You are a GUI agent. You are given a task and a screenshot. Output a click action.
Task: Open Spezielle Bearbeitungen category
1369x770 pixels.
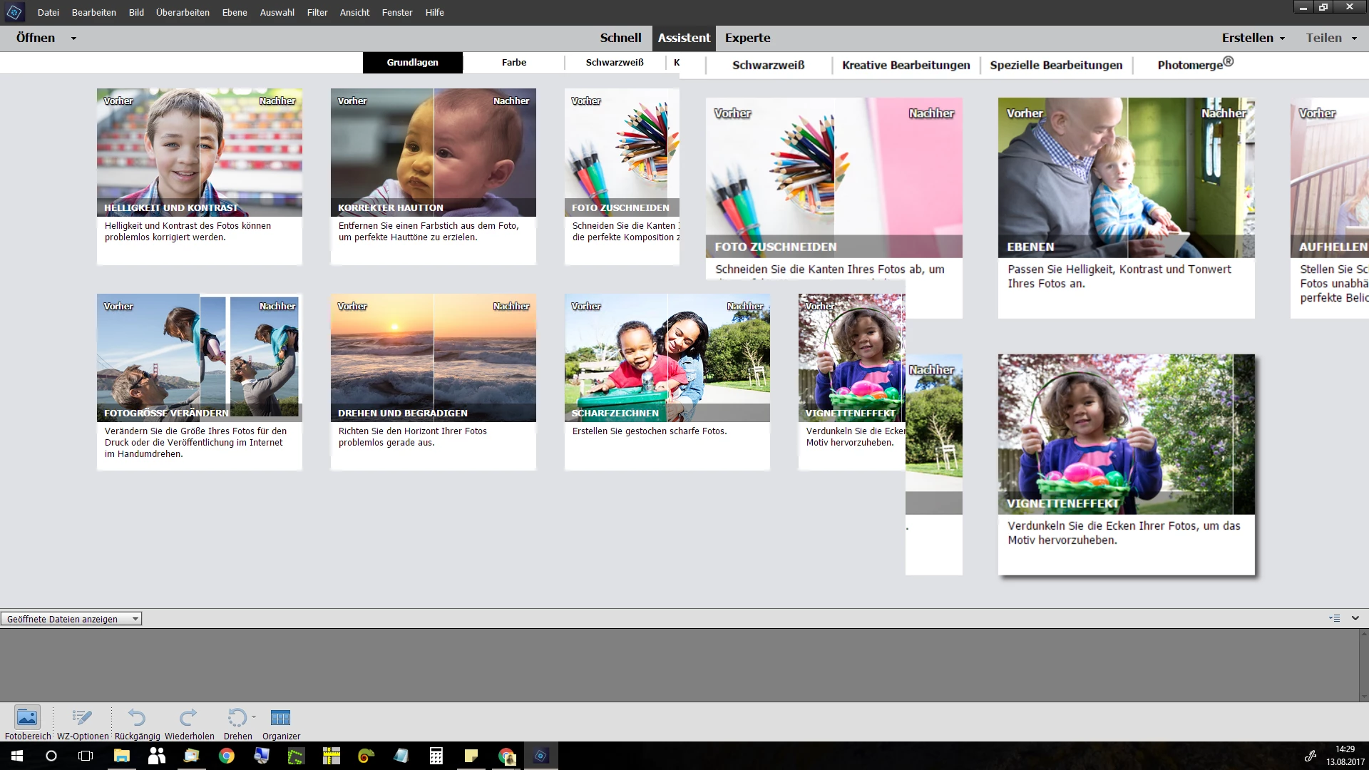pos(1056,65)
